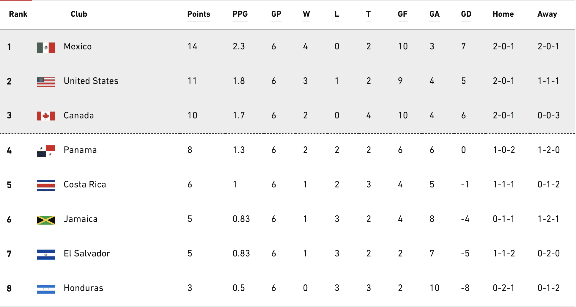The height and width of the screenshot is (307, 576).
Task: Click the Jamaica flag icon
Action: point(46,220)
